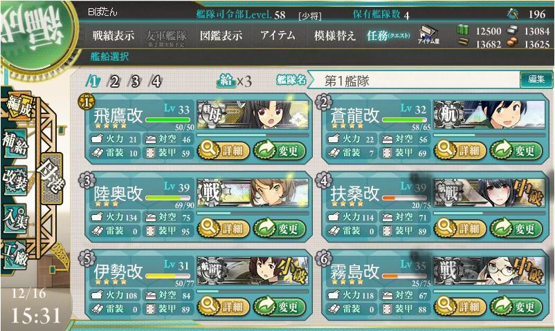Click 変更 button for 蒼龍改
This screenshot has height=331, width=555.
(516, 150)
